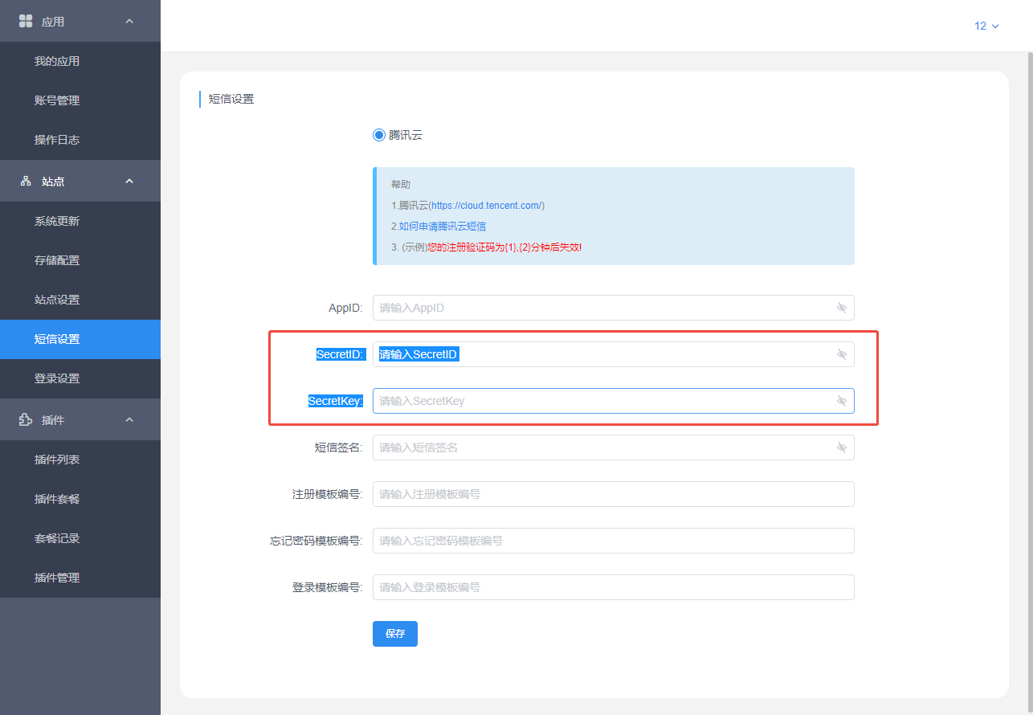Open 插件管理 menu item
The width and height of the screenshot is (1033, 715).
pyautogui.click(x=80, y=578)
